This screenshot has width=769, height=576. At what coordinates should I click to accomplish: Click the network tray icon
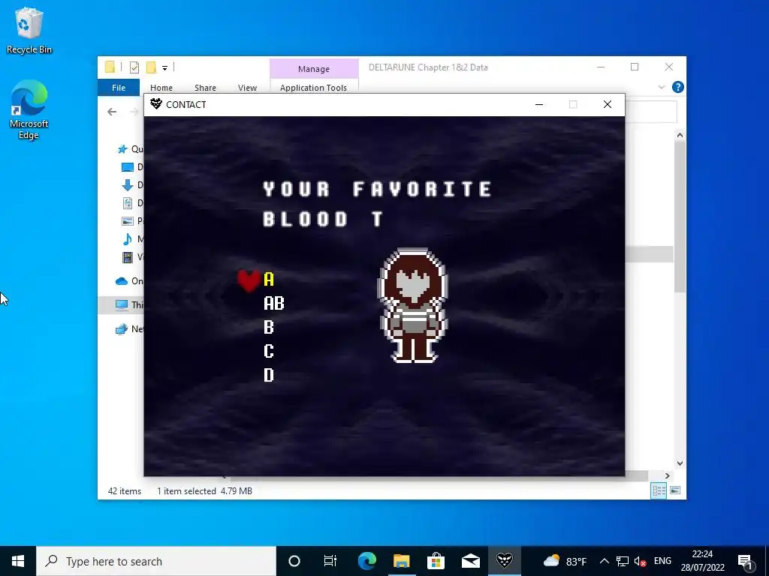tap(622, 561)
